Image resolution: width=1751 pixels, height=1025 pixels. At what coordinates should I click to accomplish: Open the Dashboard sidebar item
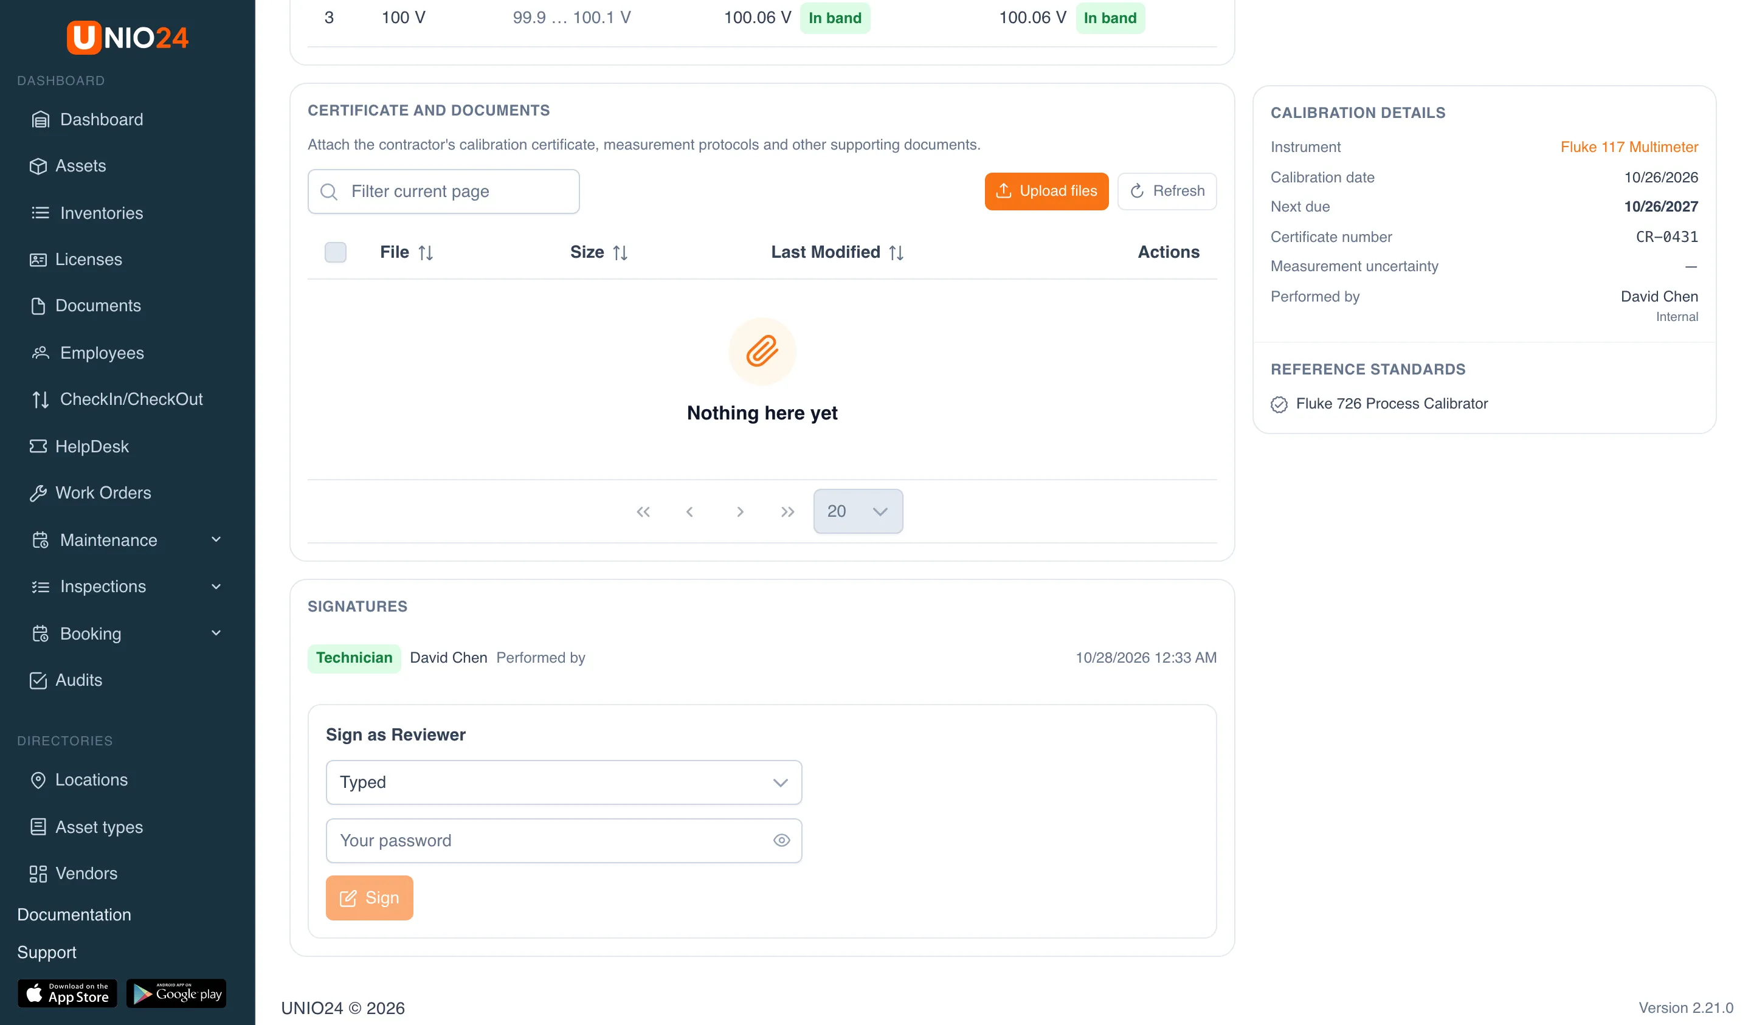tap(88, 120)
